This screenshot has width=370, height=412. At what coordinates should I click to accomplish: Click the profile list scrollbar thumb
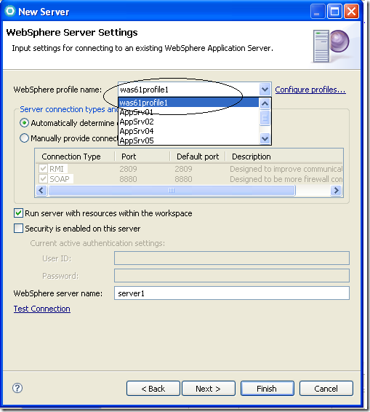pyautogui.click(x=265, y=118)
